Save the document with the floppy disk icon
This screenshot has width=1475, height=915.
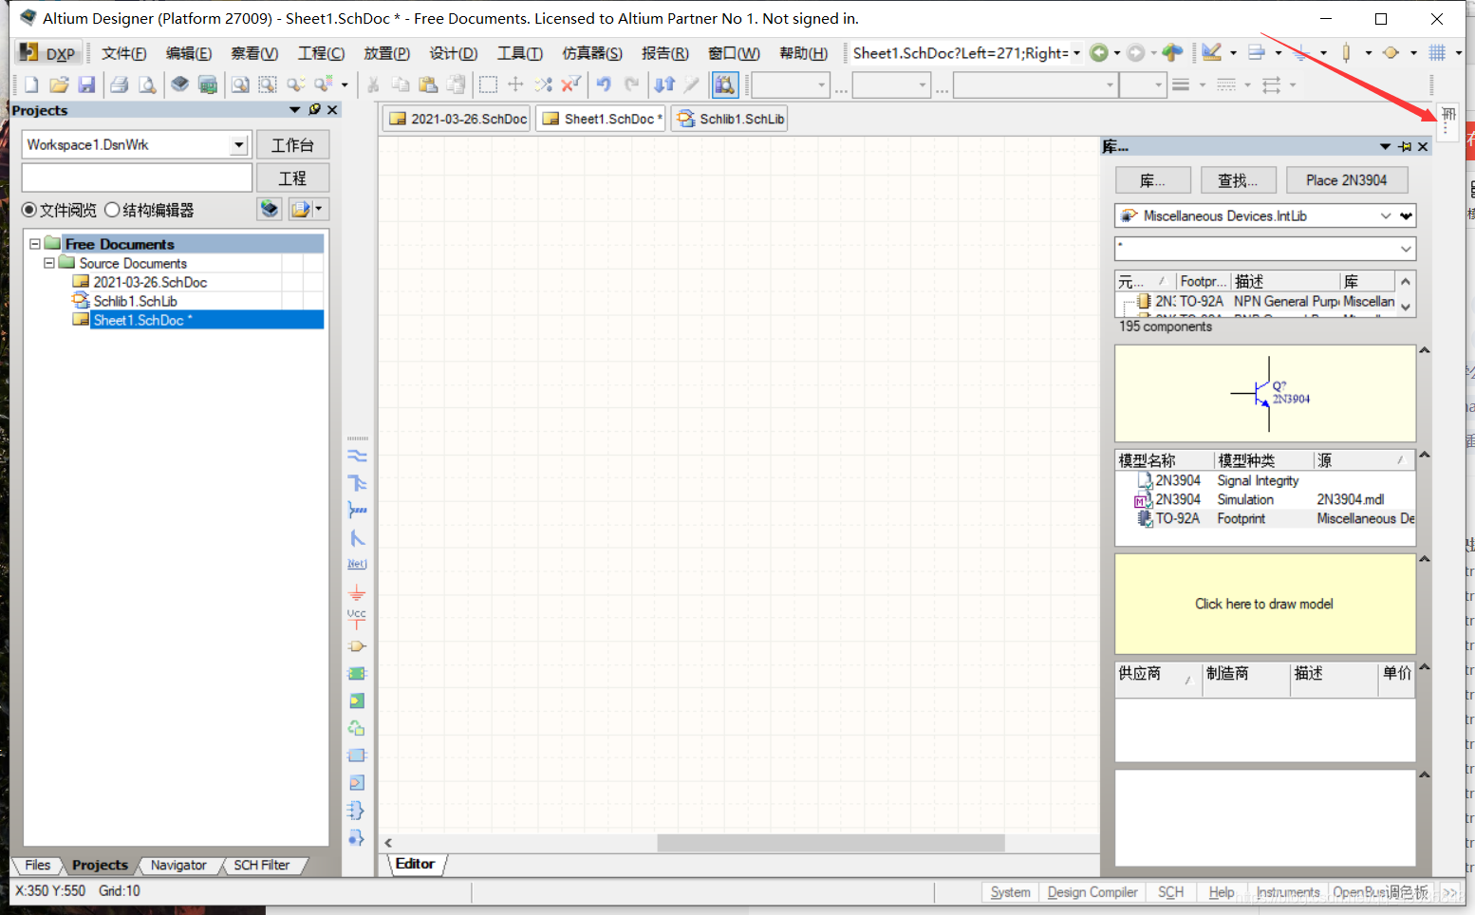pyautogui.click(x=86, y=84)
